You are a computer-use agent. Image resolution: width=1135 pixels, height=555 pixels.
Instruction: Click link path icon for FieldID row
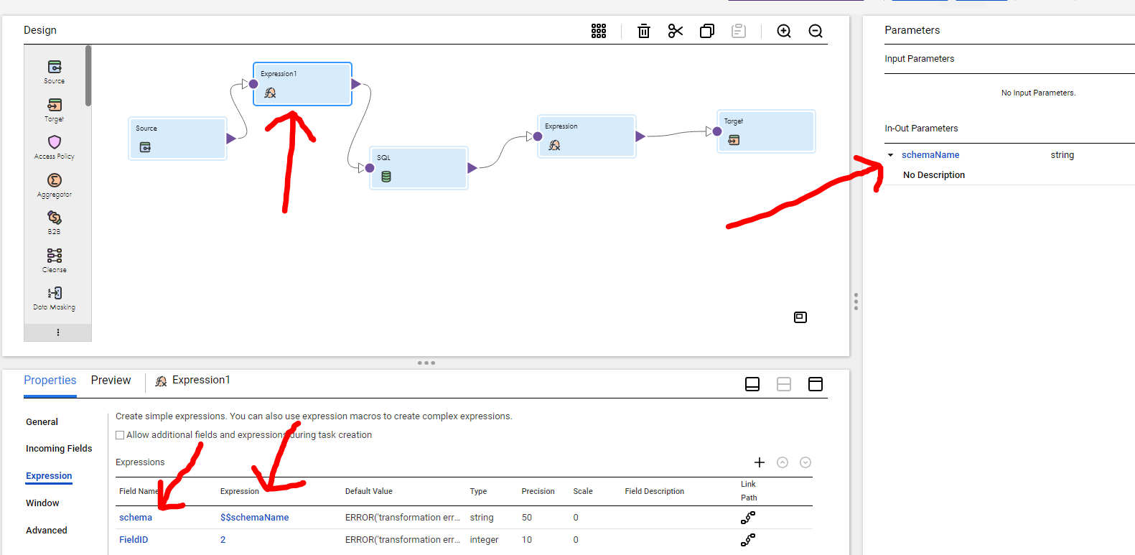point(748,540)
